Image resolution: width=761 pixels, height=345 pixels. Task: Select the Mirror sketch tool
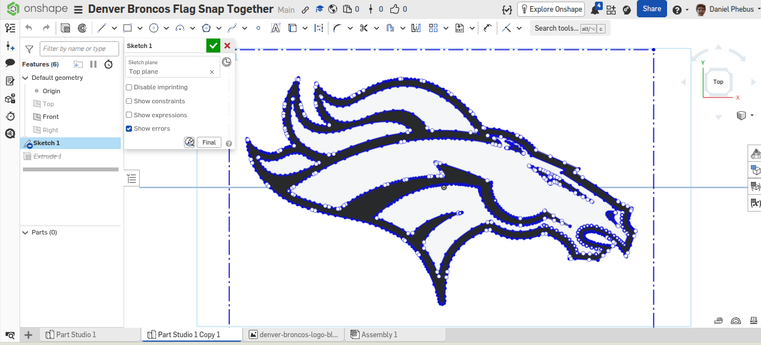click(x=415, y=28)
